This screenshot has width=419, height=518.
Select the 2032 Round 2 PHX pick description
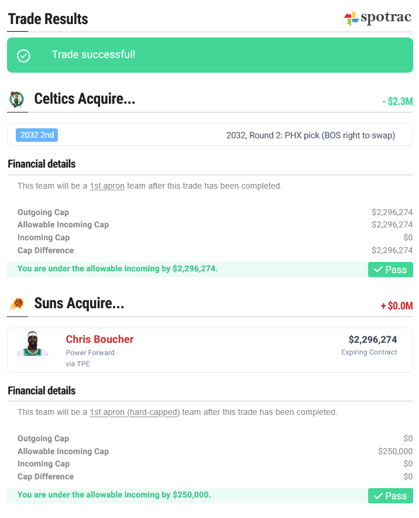311,135
